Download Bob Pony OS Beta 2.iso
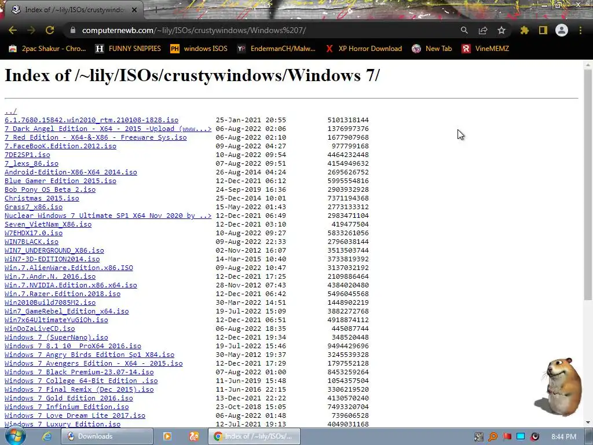593x445 pixels. pyautogui.click(x=50, y=189)
